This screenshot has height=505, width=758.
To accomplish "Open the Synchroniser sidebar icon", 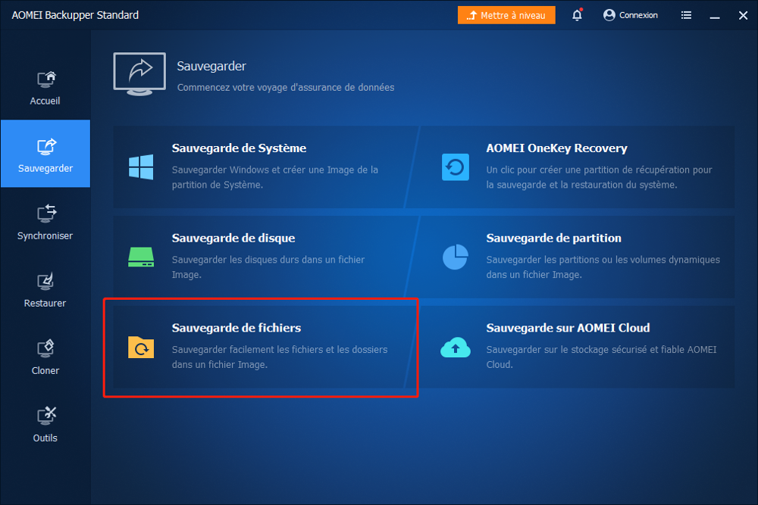I will point(46,214).
